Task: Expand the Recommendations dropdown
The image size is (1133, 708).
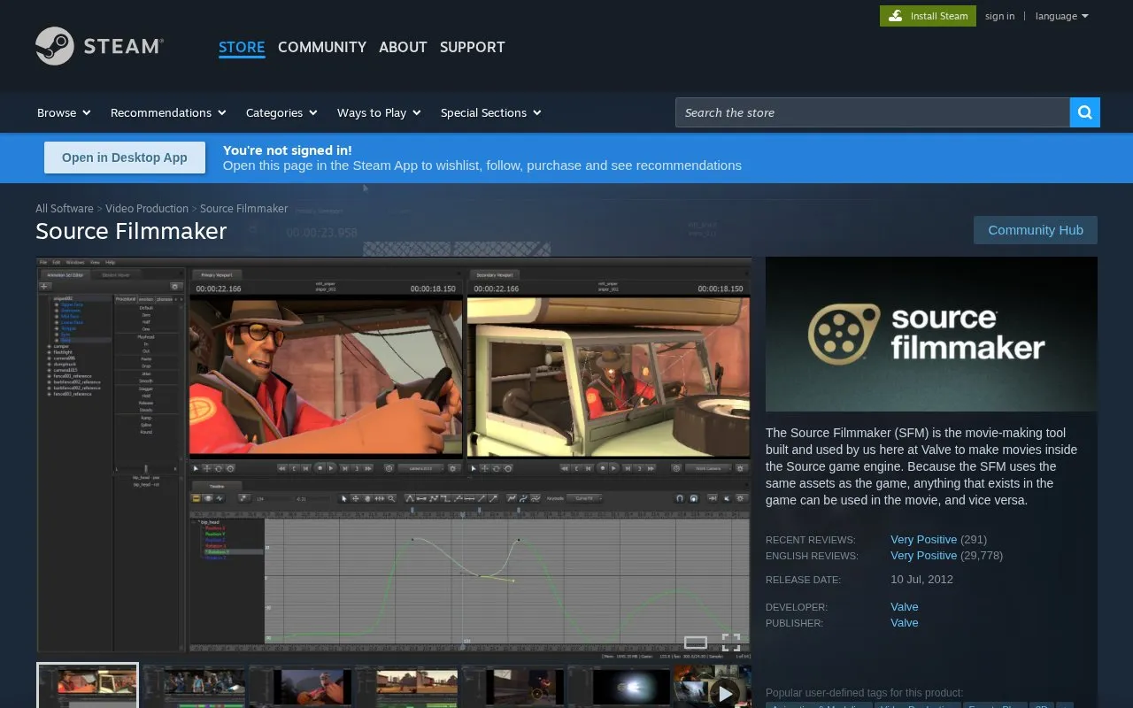Action: 168,112
